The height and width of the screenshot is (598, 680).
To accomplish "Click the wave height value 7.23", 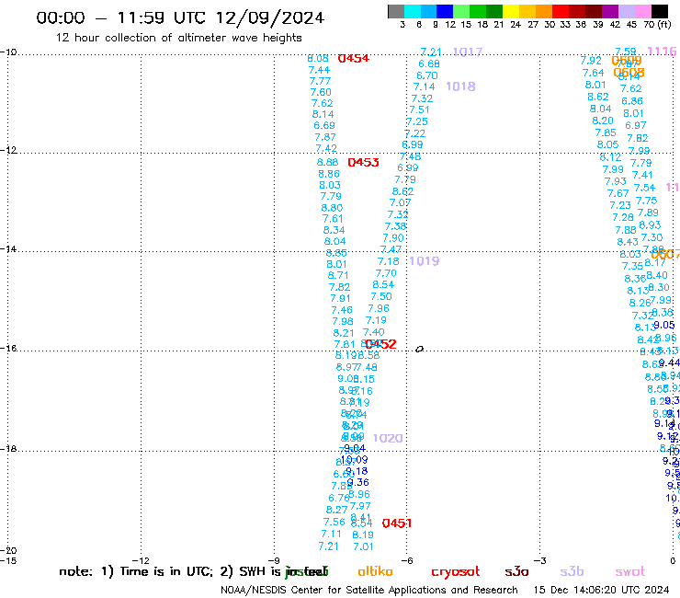I will [x=620, y=205].
